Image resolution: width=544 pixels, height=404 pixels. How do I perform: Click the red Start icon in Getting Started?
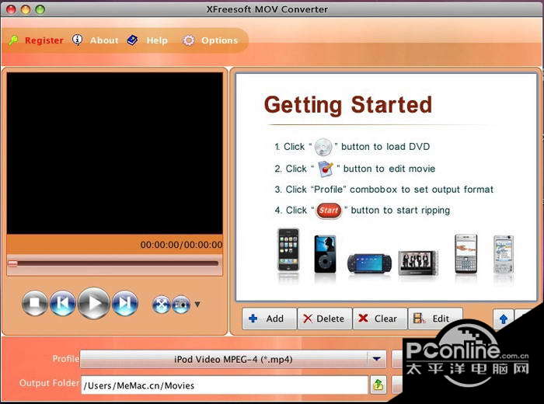(x=329, y=211)
